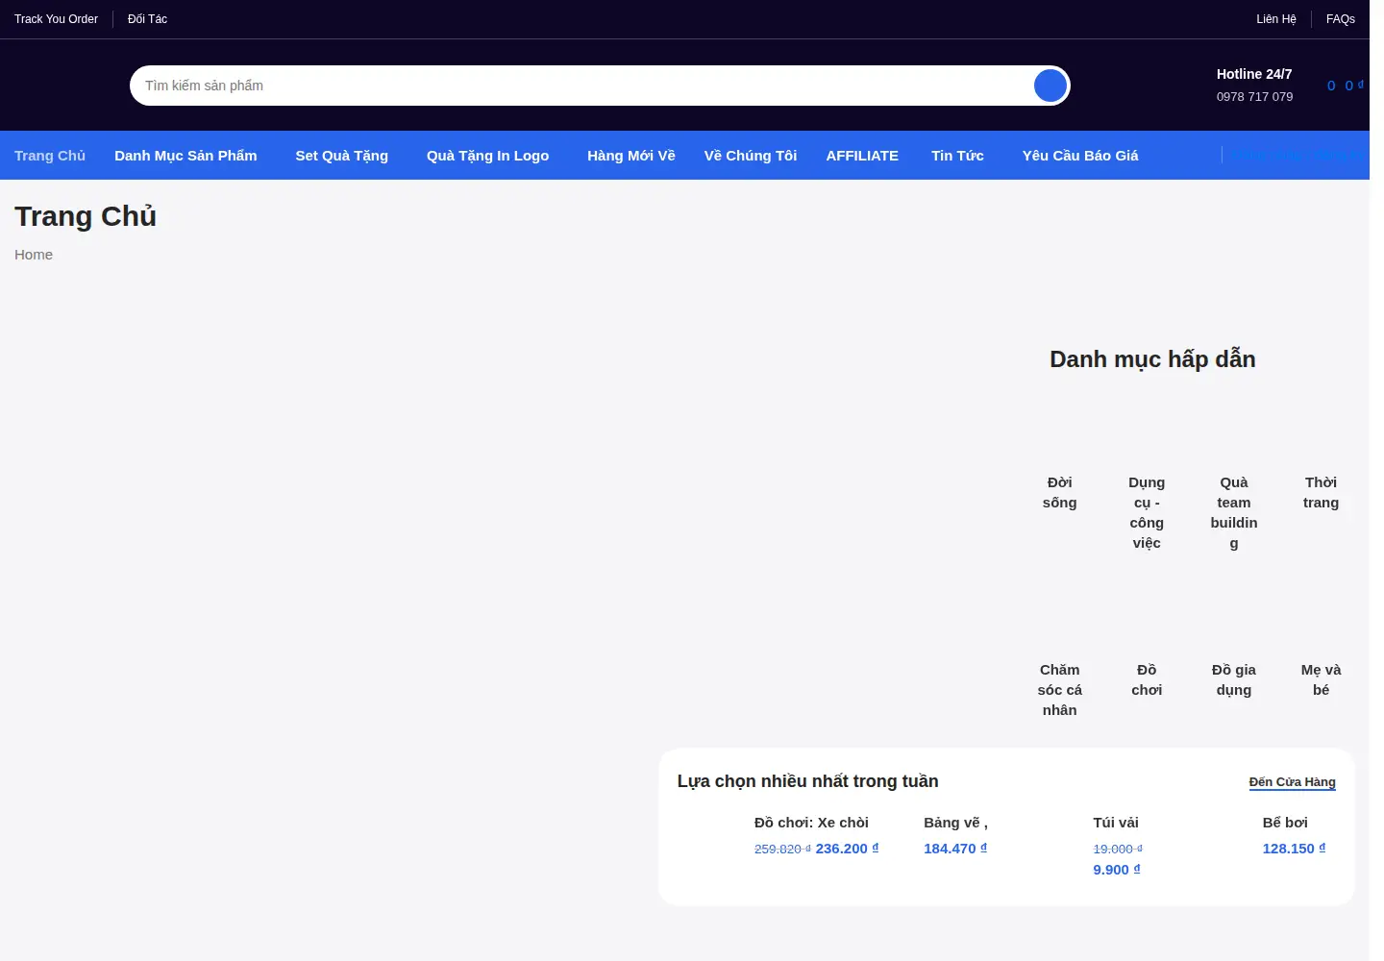The image size is (1384, 961).
Task: Focus the 'Tìm kiếm sản phẩm' search box
Action: (x=581, y=86)
